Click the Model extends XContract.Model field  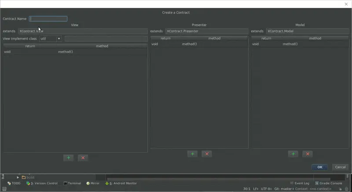tap(308, 31)
